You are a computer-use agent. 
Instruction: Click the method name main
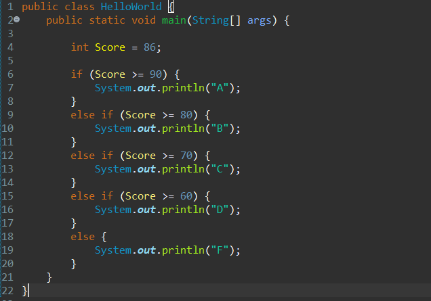click(174, 20)
